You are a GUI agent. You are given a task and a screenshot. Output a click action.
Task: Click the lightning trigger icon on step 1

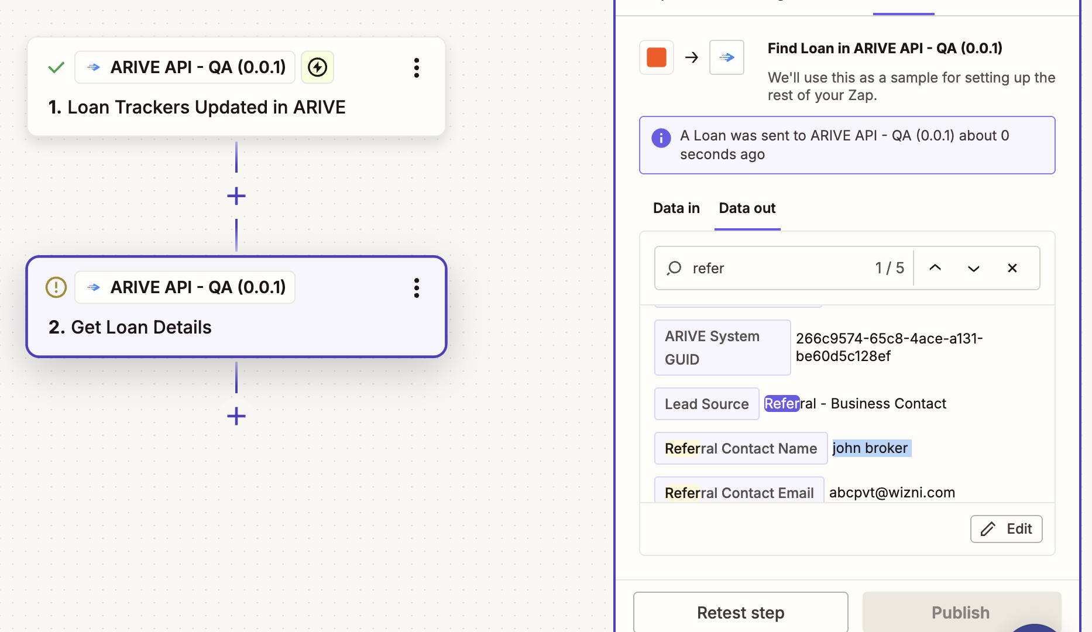[x=317, y=67]
